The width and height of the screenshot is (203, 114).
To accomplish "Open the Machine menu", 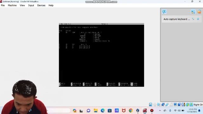I will click(x=12, y=5).
